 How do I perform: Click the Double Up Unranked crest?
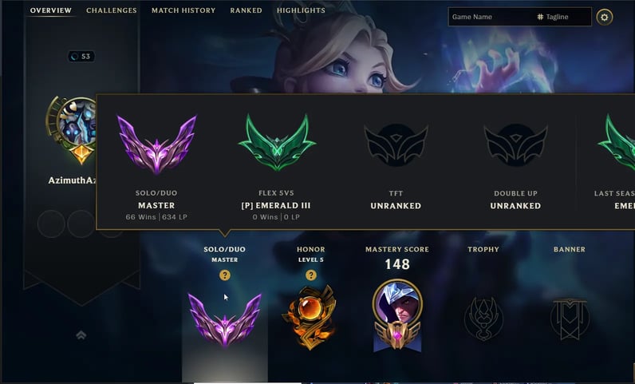515,145
